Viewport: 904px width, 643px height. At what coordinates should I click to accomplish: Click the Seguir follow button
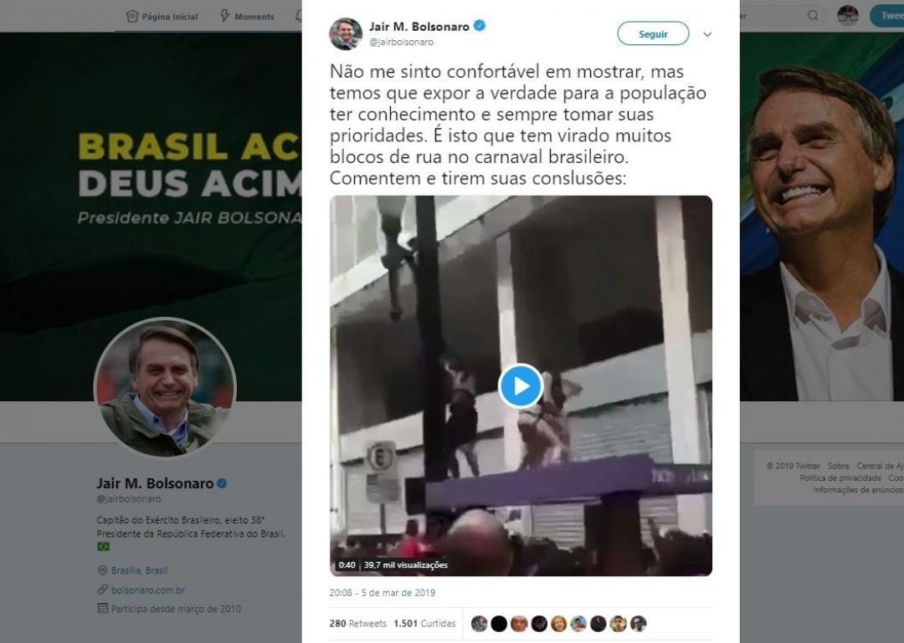(653, 34)
